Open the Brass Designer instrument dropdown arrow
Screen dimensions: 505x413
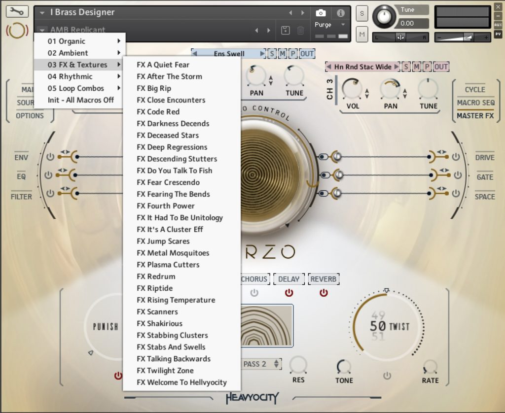[x=42, y=13]
